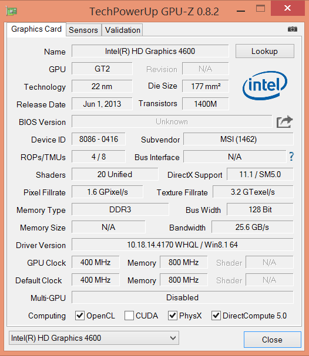The height and width of the screenshot is (356, 309).
Task: Select the Graphics Card tab
Action: [x=36, y=29]
